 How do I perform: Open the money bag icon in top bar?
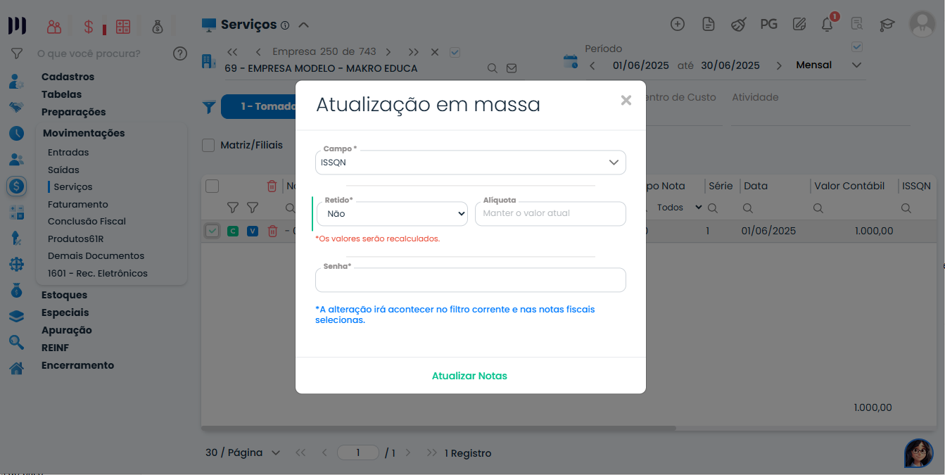click(158, 27)
